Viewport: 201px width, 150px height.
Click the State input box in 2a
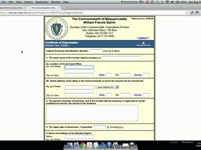coord(109,75)
